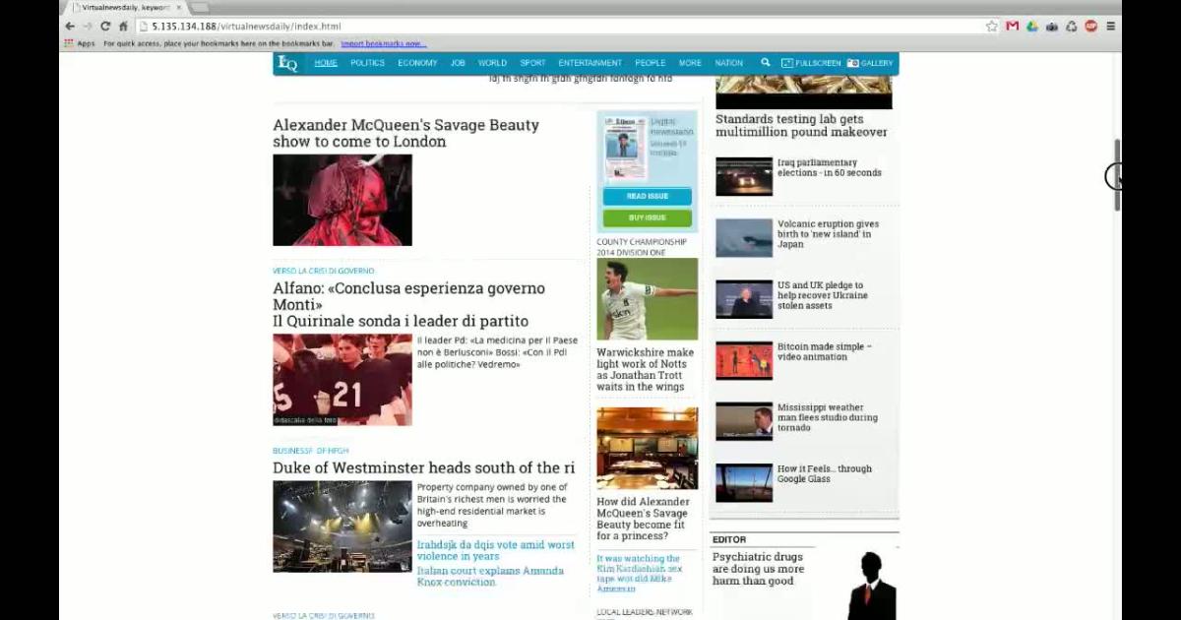Click the page vertical scrollbar thumb

[1117, 174]
